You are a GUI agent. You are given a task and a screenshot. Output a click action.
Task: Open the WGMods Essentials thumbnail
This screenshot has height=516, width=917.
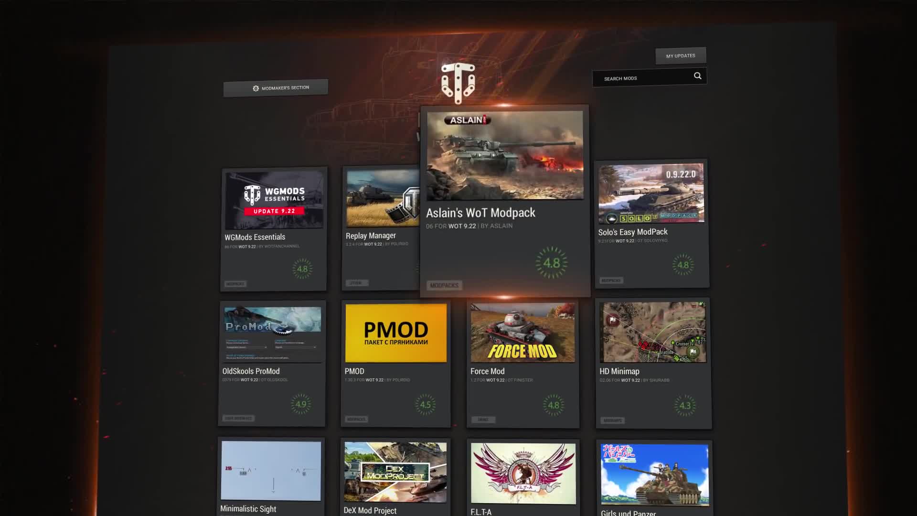pos(274,200)
